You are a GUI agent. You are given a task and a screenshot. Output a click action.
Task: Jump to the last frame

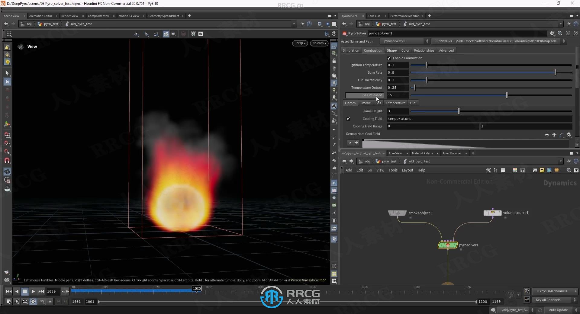pyautogui.click(x=41, y=291)
